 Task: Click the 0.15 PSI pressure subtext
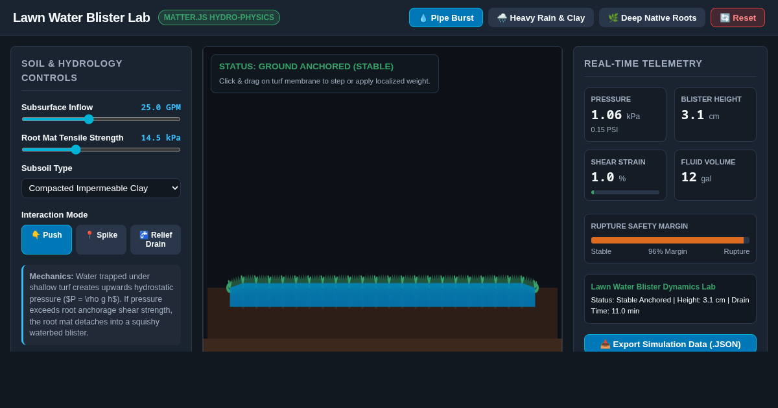pyautogui.click(x=604, y=130)
